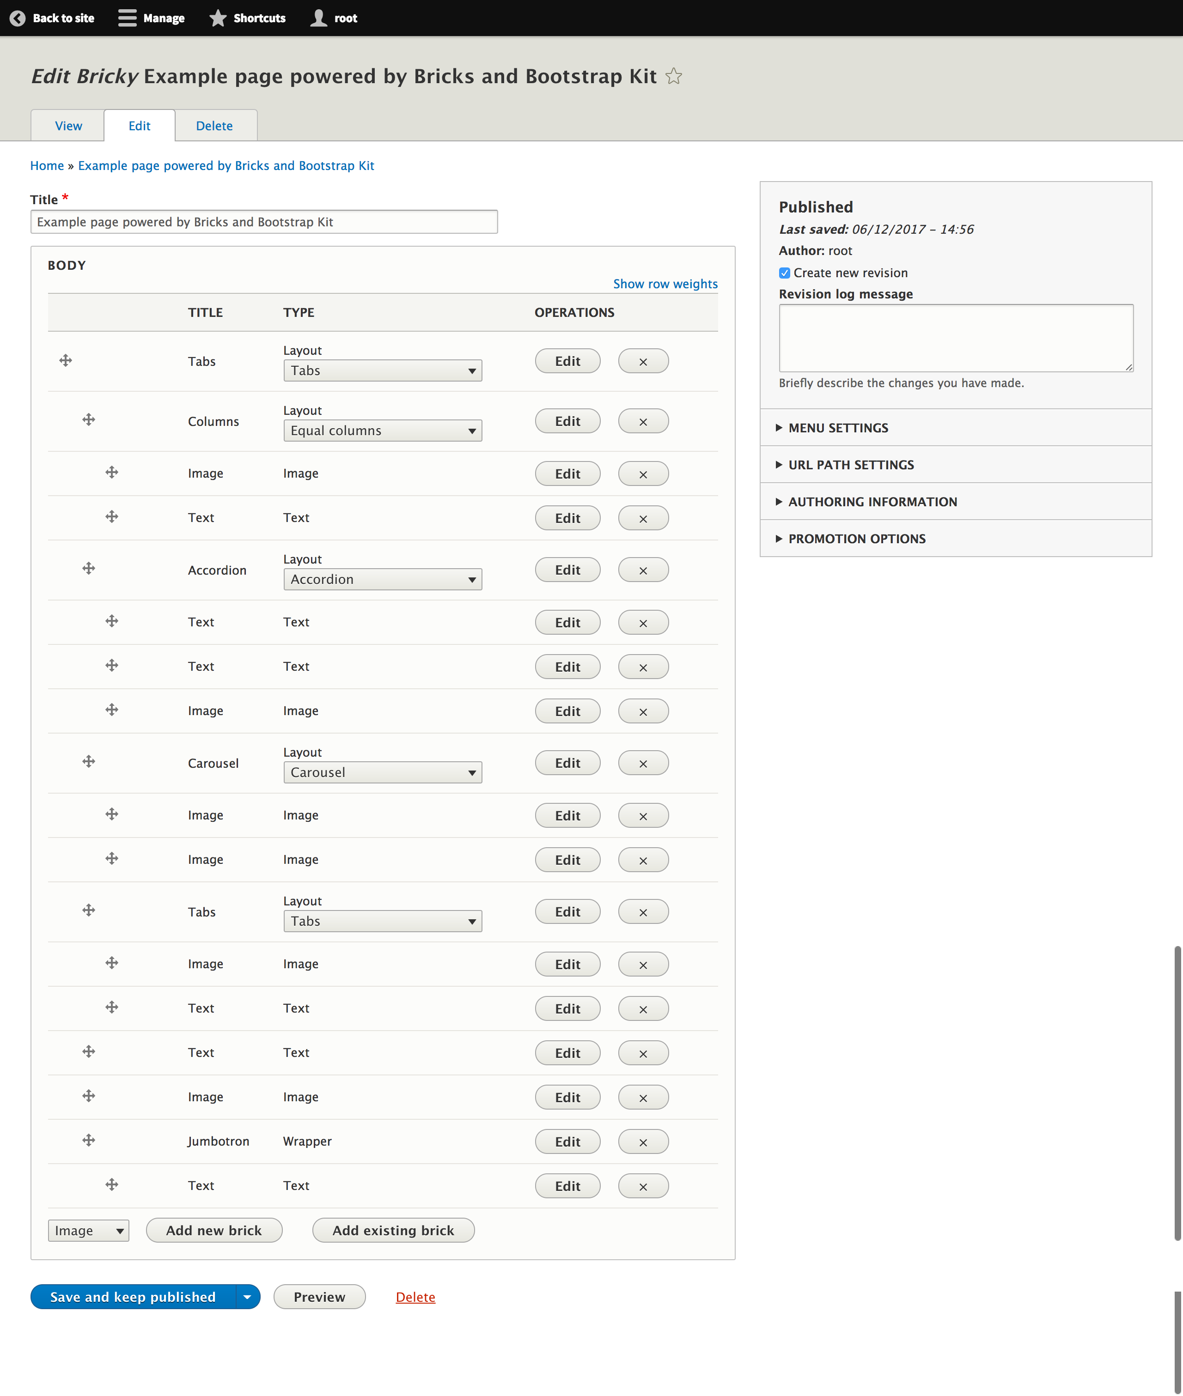This screenshot has width=1183, height=1396.
Task: Click drag handle of the Columns row
Action: (89, 420)
